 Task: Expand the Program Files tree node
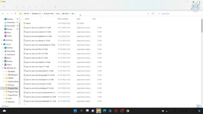(x=4, y=88)
